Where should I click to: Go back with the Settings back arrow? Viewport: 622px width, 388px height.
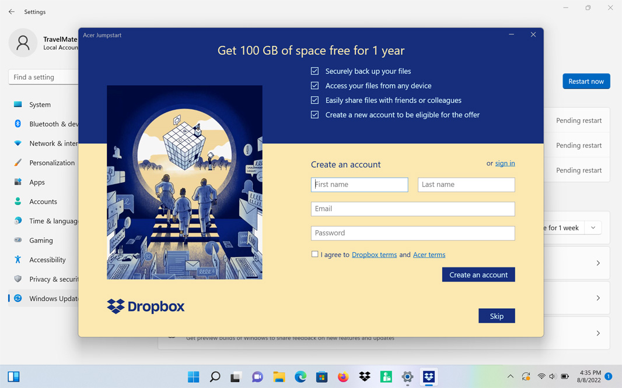12,12
